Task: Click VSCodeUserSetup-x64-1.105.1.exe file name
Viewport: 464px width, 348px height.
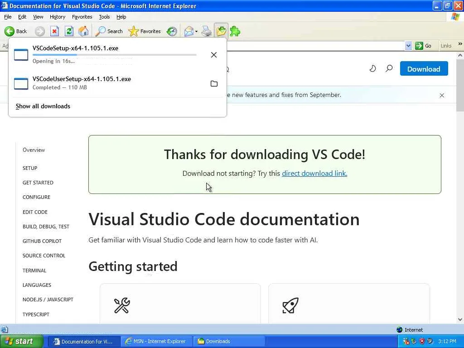Action: pos(82,79)
